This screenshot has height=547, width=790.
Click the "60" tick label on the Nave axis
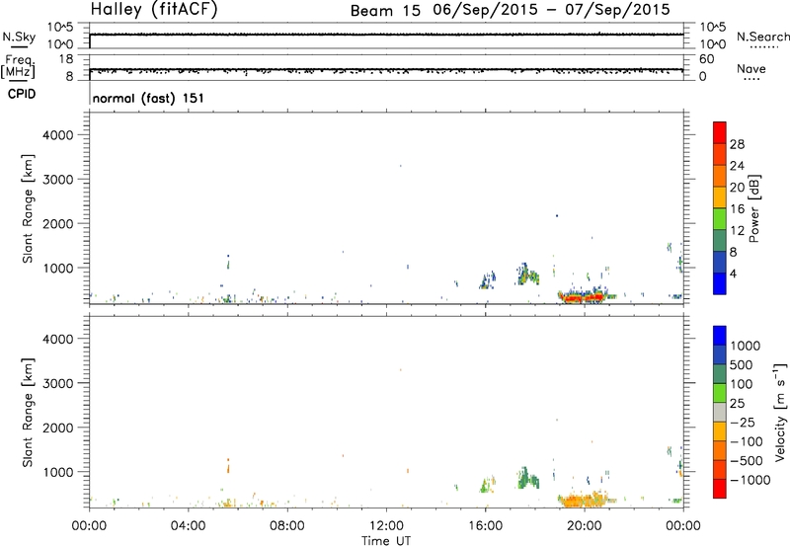[706, 59]
